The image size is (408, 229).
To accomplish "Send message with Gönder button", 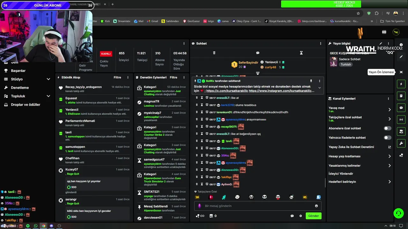I will tap(313, 216).
